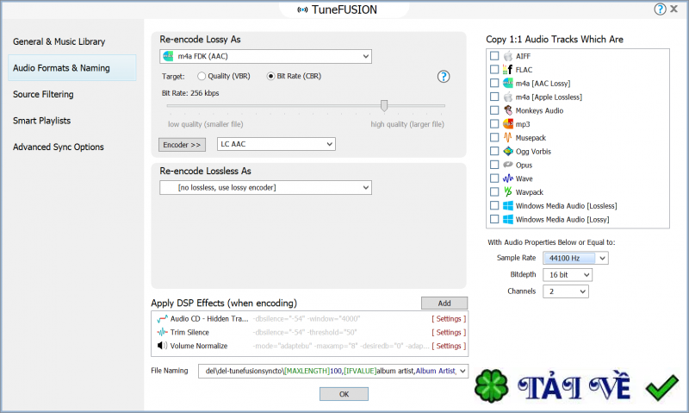Click the m4a Apple Lossless icon
The width and height of the screenshot is (689, 413).
pyautogui.click(x=508, y=97)
